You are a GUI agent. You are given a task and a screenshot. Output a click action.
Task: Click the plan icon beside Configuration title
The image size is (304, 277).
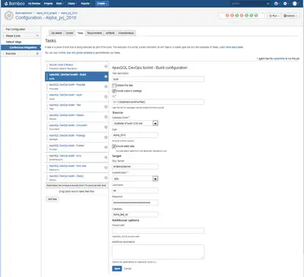coord(9,16)
